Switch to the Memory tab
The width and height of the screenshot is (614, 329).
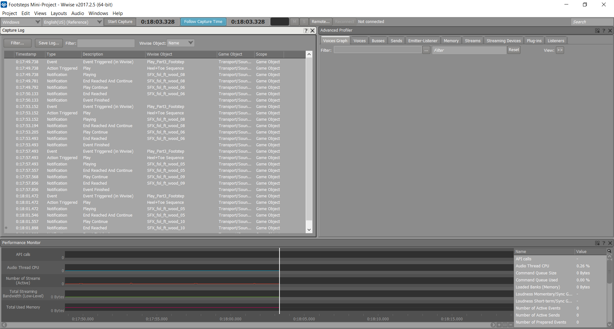(x=451, y=41)
